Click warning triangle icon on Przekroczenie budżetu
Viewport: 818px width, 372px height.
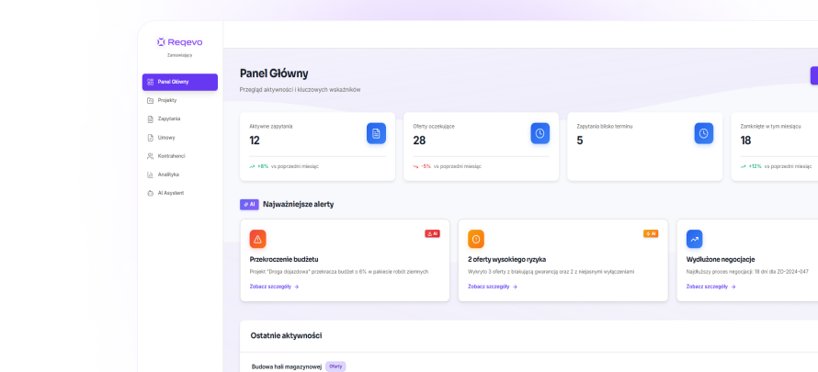(257, 239)
